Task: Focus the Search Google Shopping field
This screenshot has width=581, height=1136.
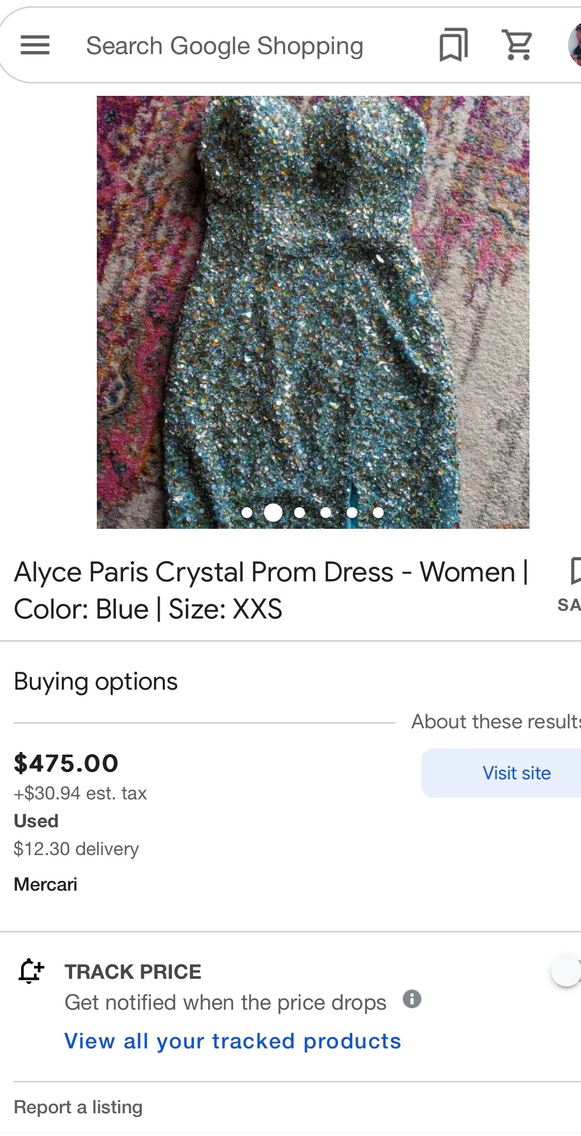Action: point(225,46)
